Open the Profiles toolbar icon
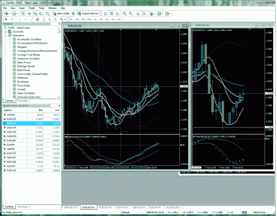The width and height of the screenshot is (277, 216). click(x=14, y=13)
